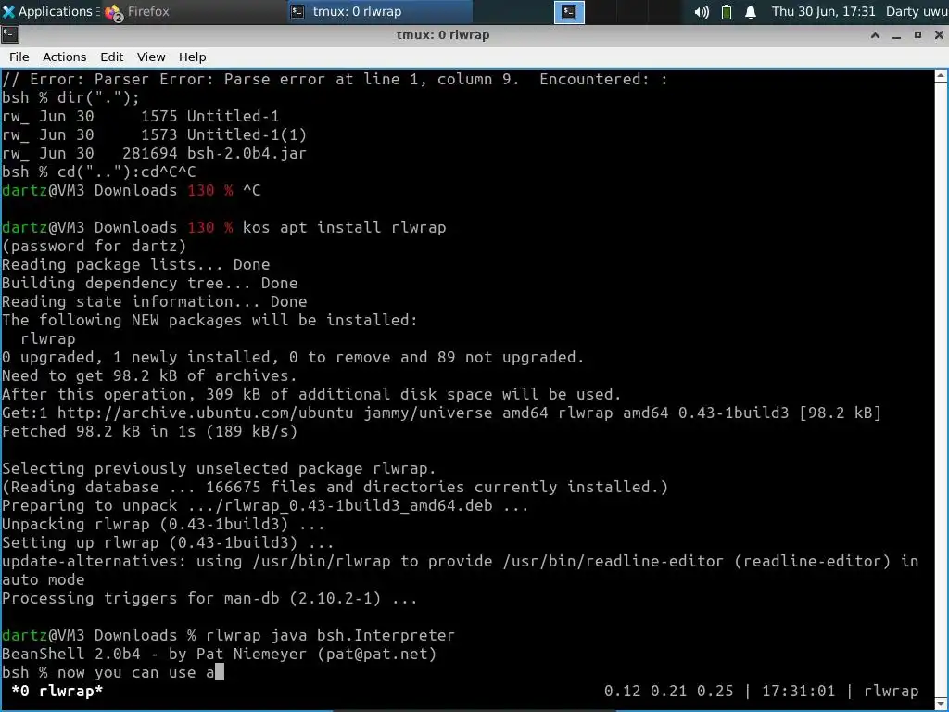Screen dimensions: 949x712
Task: Open the battery power manager icon
Action: (x=727, y=12)
